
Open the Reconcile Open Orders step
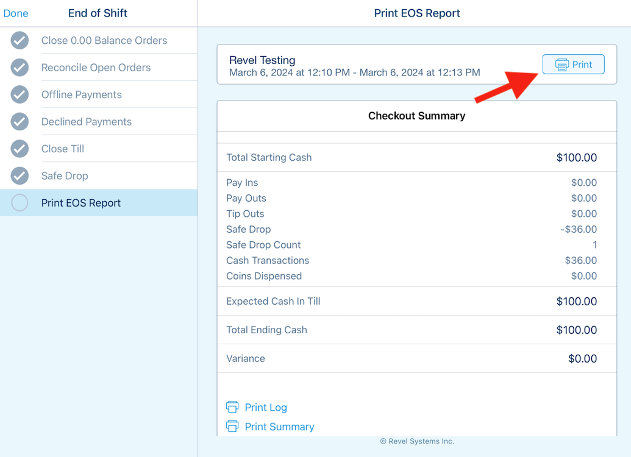point(96,68)
